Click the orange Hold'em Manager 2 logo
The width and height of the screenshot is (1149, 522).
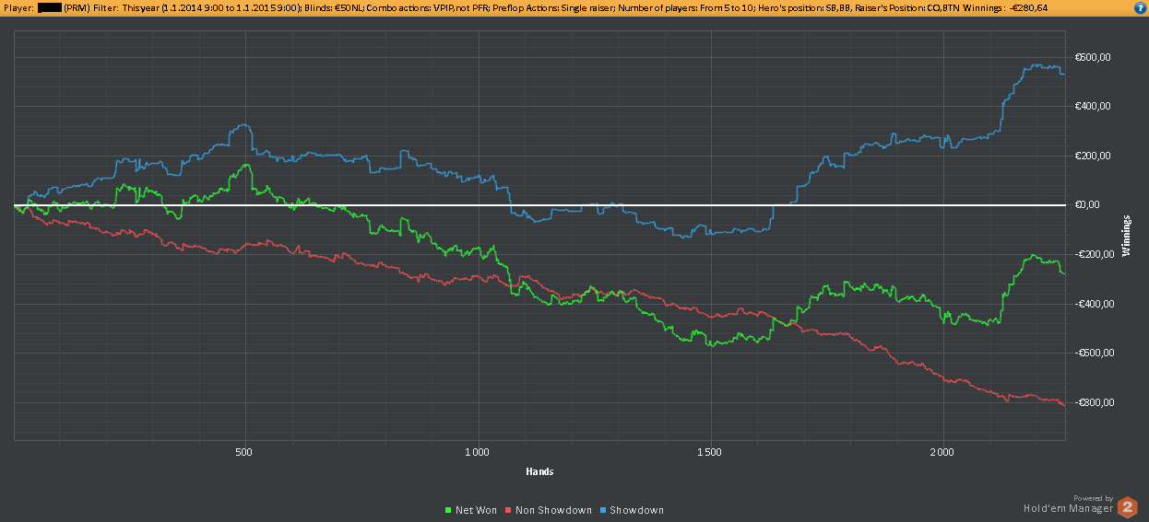click(1127, 506)
